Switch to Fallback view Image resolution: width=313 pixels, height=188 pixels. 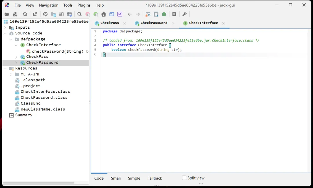(154, 178)
